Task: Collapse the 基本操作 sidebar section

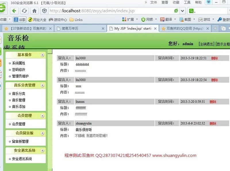Action: (43, 55)
